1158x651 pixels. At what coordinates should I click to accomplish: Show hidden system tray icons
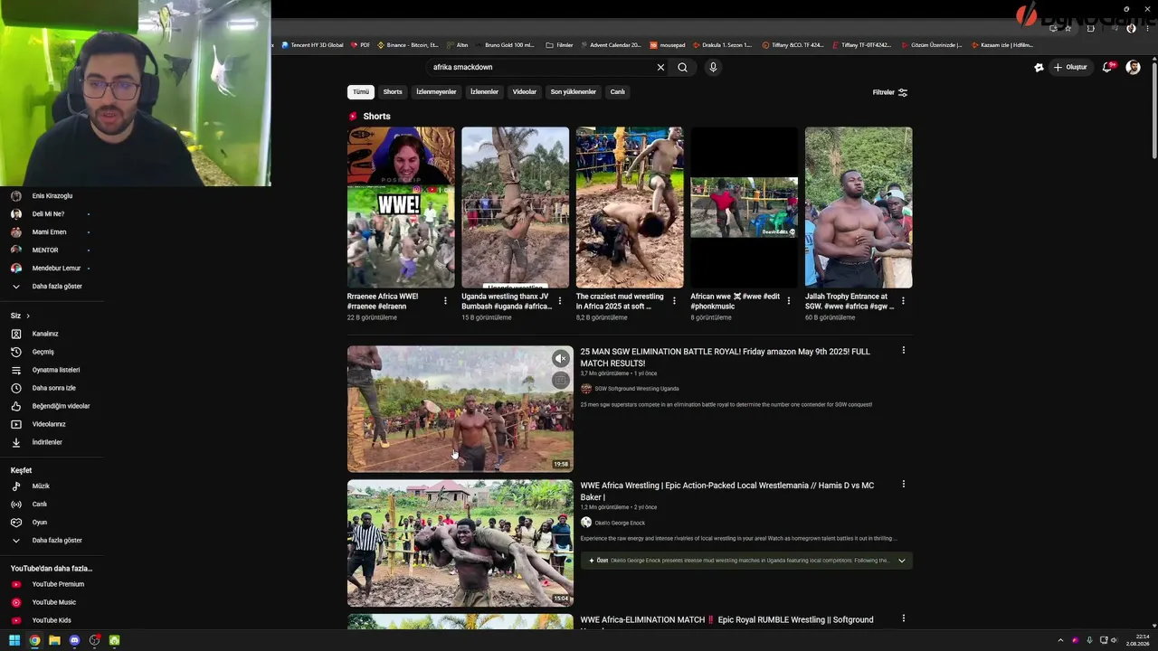click(x=1062, y=640)
